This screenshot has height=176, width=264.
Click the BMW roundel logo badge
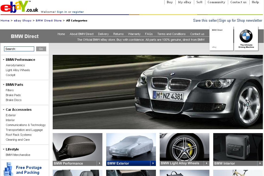click(x=246, y=36)
